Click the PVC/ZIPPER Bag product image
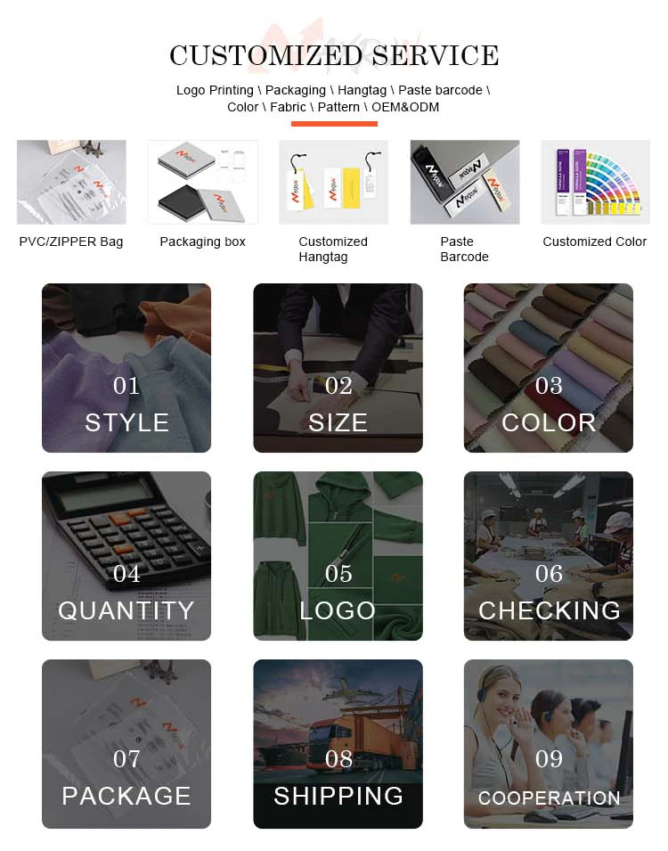668x851 pixels. [71, 183]
